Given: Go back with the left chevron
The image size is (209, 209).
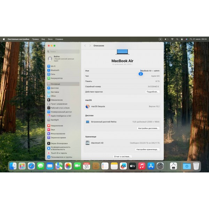Looking at the screenshot, I should click(x=85, y=46).
